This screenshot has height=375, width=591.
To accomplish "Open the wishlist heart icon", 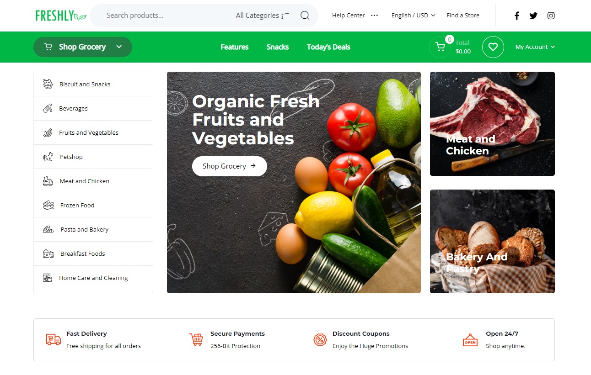I will click(493, 47).
